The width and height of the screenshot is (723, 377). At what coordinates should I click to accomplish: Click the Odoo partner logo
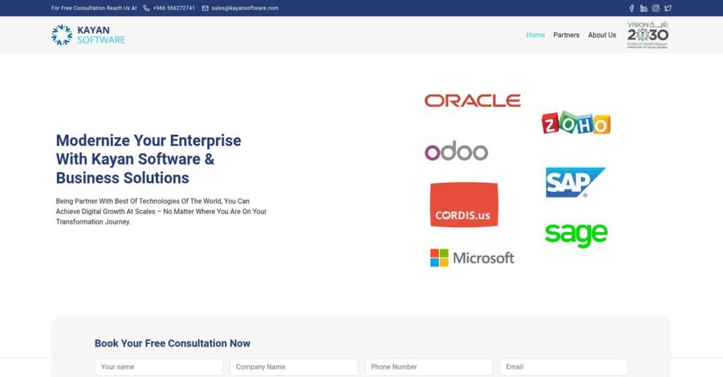pos(456,150)
